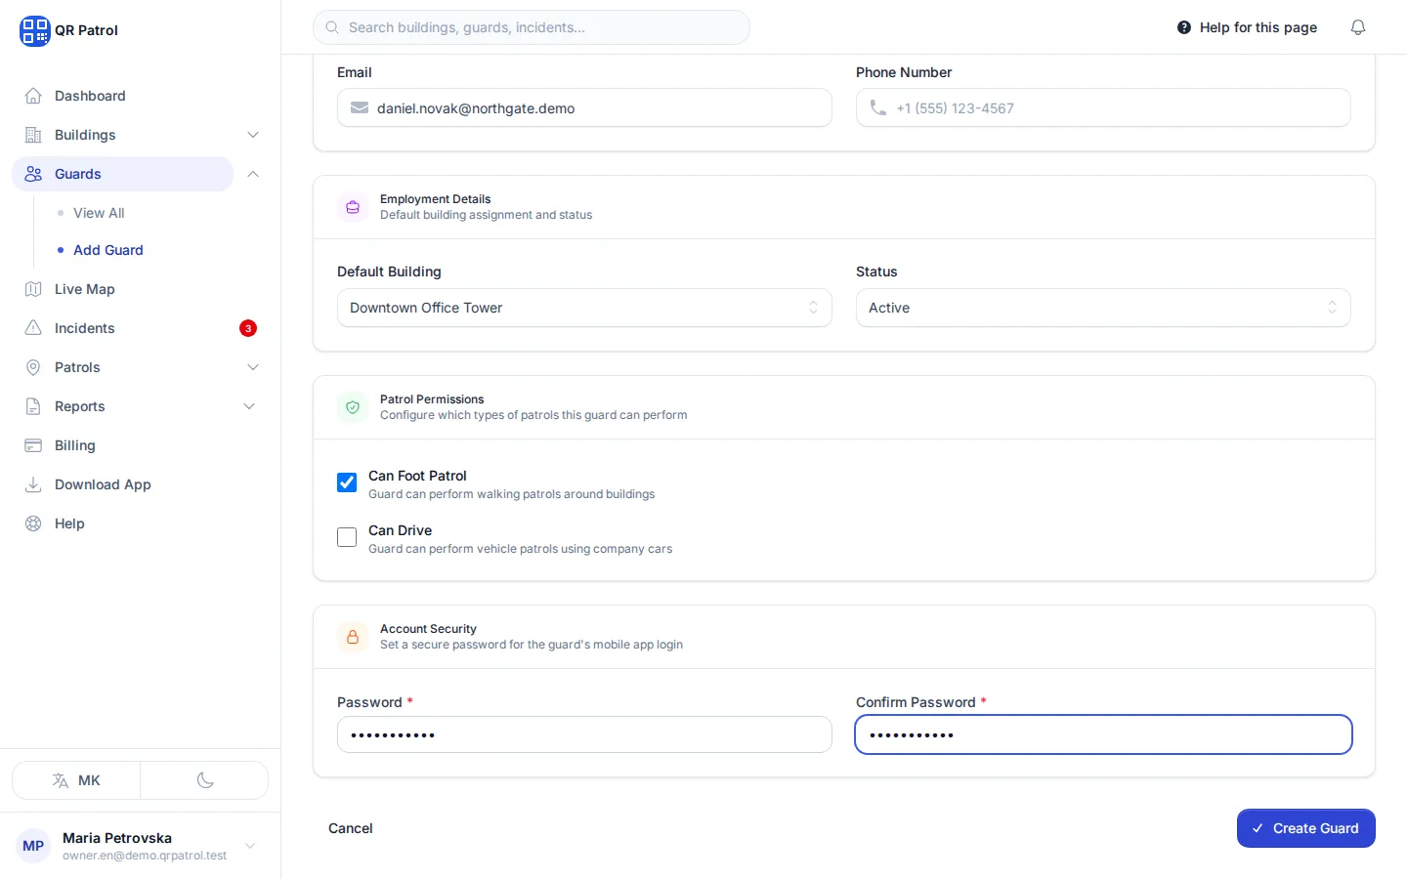Open the Status dropdown
The width and height of the screenshot is (1407, 879).
[1103, 308]
